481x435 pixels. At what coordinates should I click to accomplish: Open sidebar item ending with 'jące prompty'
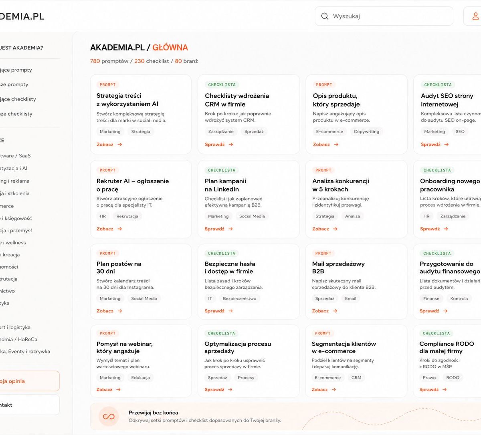16,70
